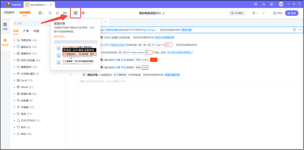Run the flow with the green play button
Screen dimensions: 304x150
point(254,13)
